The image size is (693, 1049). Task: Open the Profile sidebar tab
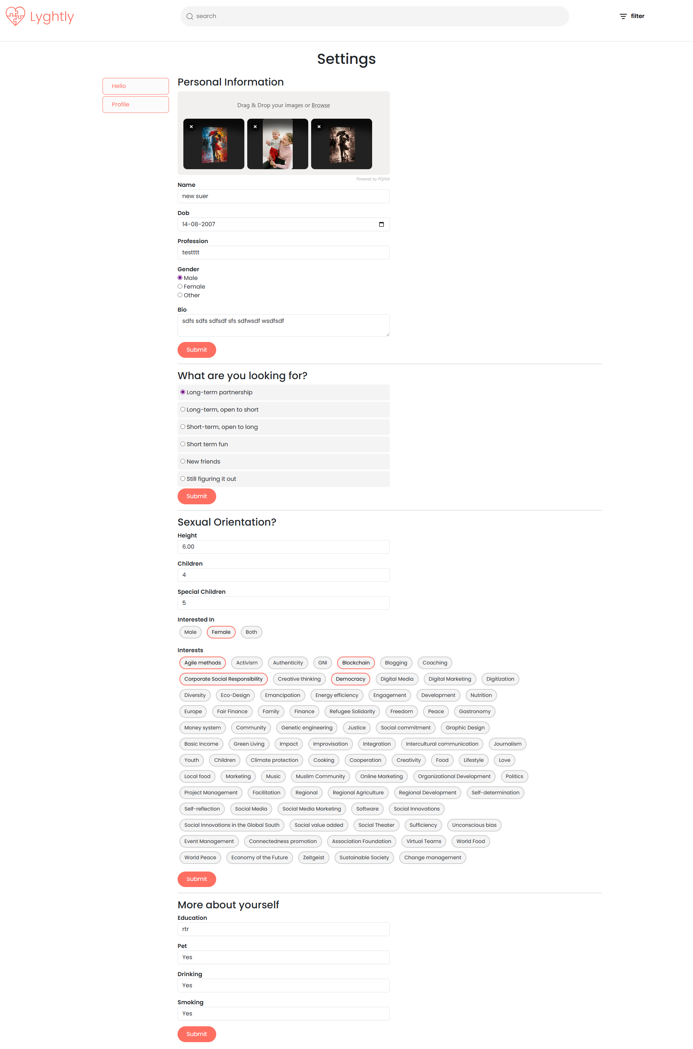point(136,105)
